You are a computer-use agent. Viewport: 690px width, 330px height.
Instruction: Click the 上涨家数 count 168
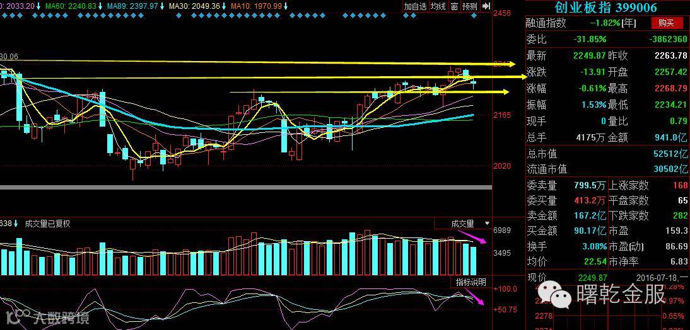pyautogui.click(x=680, y=185)
